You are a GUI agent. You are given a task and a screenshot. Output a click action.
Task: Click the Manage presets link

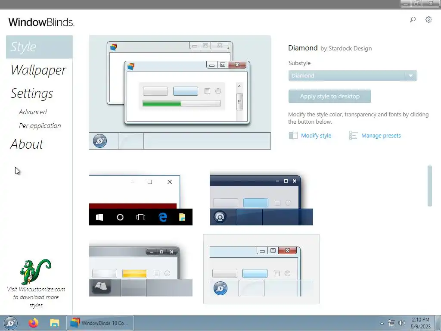coord(381,136)
